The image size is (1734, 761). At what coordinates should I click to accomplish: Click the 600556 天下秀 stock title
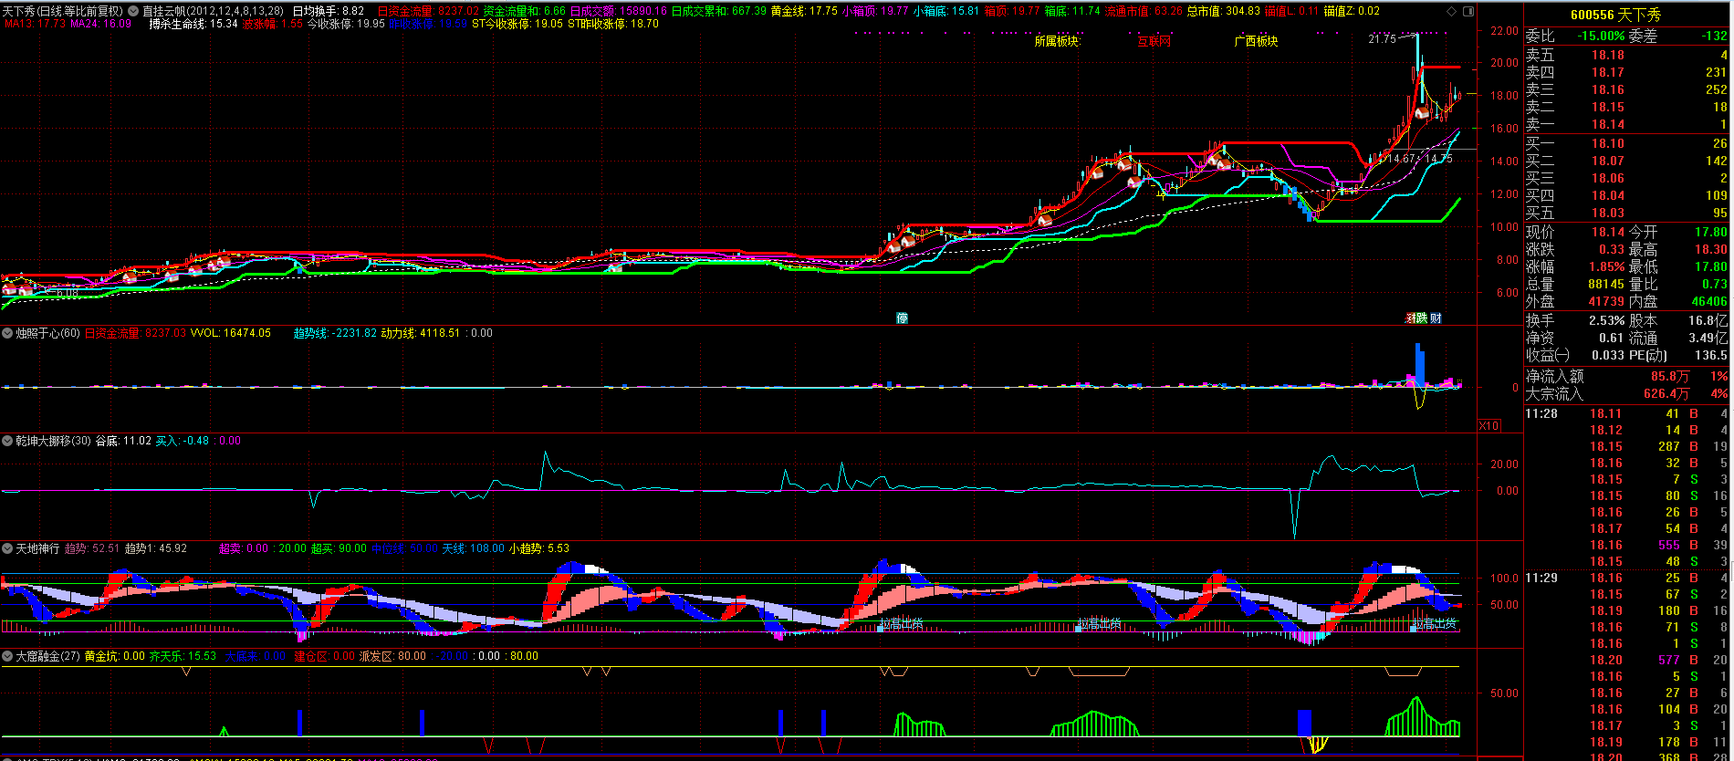pyautogui.click(x=1615, y=15)
